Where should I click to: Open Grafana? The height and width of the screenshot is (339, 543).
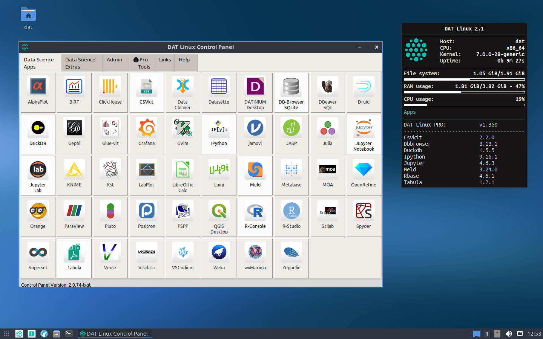pos(147,134)
